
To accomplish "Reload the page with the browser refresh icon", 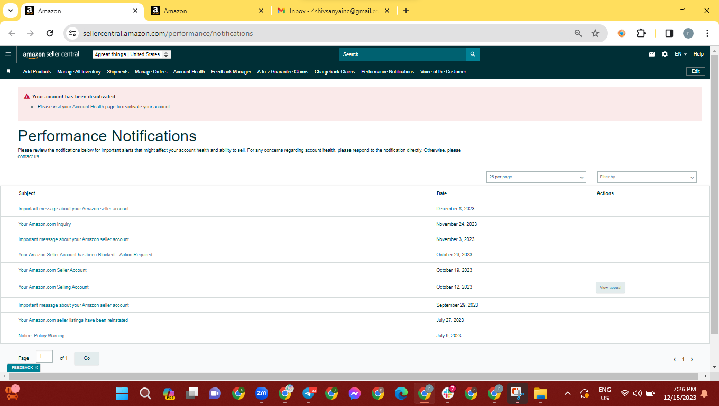I will pos(50,33).
